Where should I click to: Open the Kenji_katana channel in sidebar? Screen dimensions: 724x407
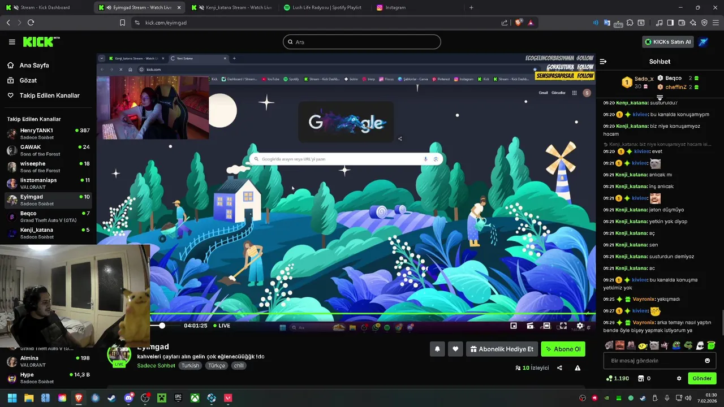pyautogui.click(x=48, y=233)
